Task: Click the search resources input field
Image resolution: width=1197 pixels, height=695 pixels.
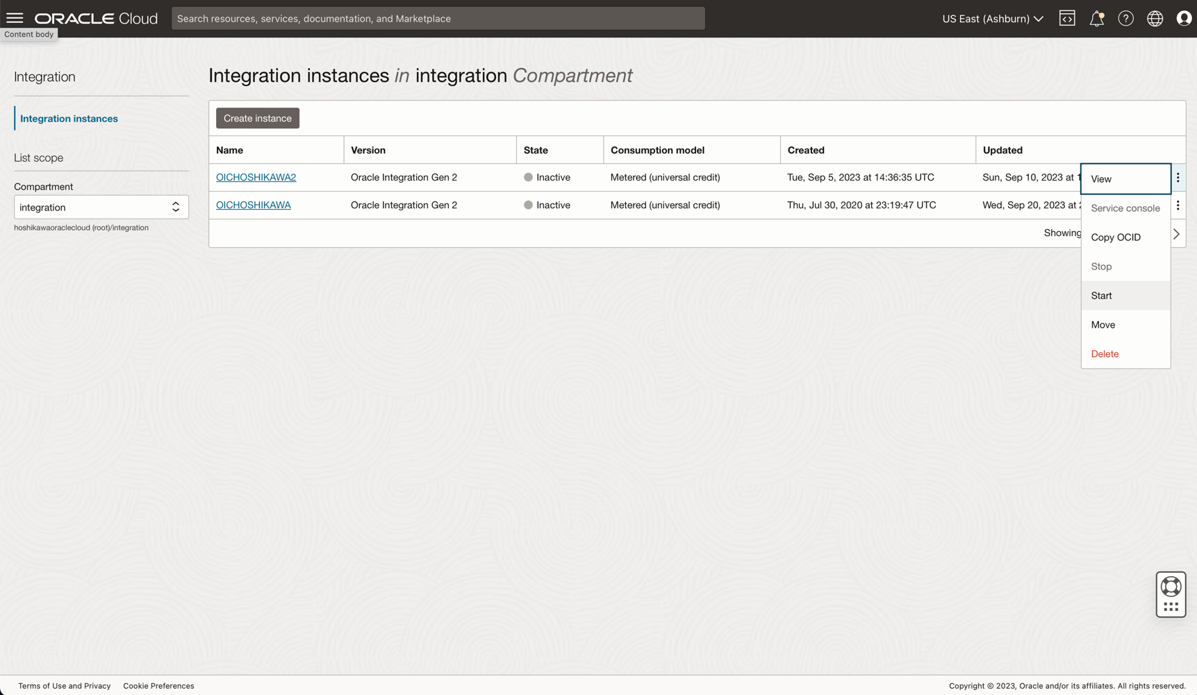Action: pyautogui.click(x=438, y=18)
